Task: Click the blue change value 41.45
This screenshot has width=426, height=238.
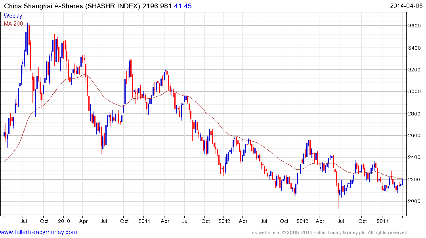Action: click(x=183, y=6)
